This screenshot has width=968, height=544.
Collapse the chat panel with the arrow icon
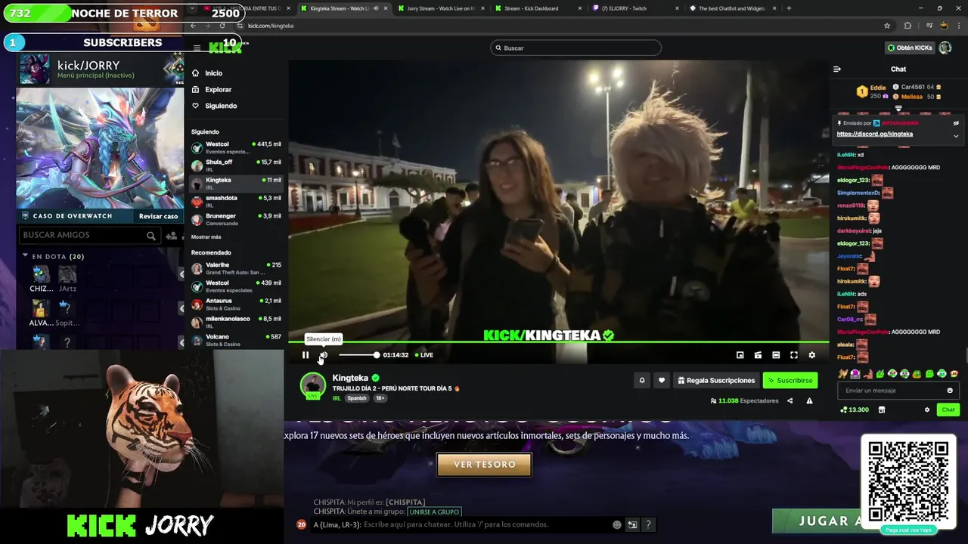pyautogui.click(x=837, y=69)
